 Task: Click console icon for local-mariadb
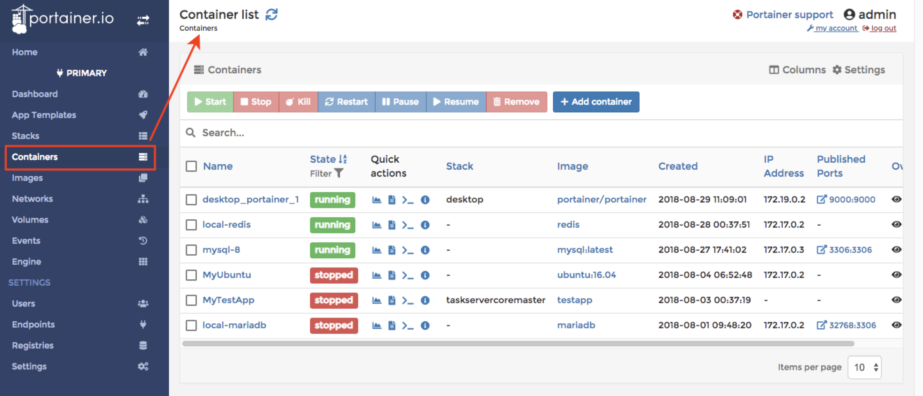point(407,325)
